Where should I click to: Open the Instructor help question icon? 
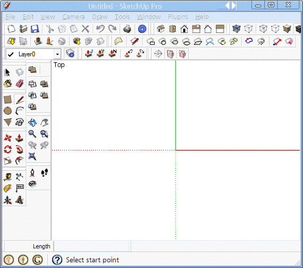(x=57, y=260)
